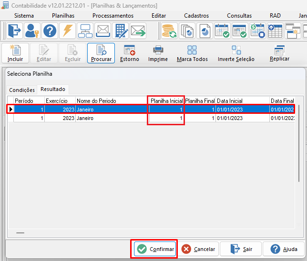Click the gold coins with refresh icon
307x261 pixels.
click(169, 30)
